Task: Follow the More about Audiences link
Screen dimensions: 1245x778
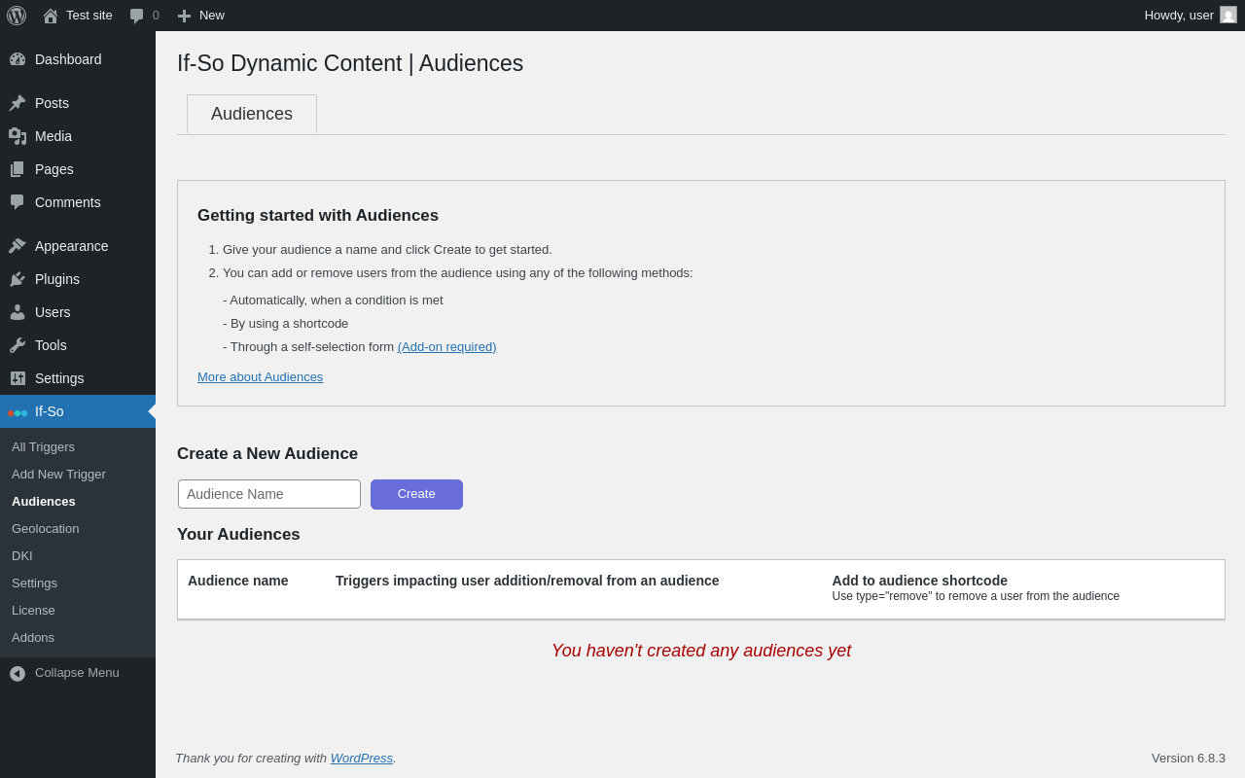Action: point(260,377)
